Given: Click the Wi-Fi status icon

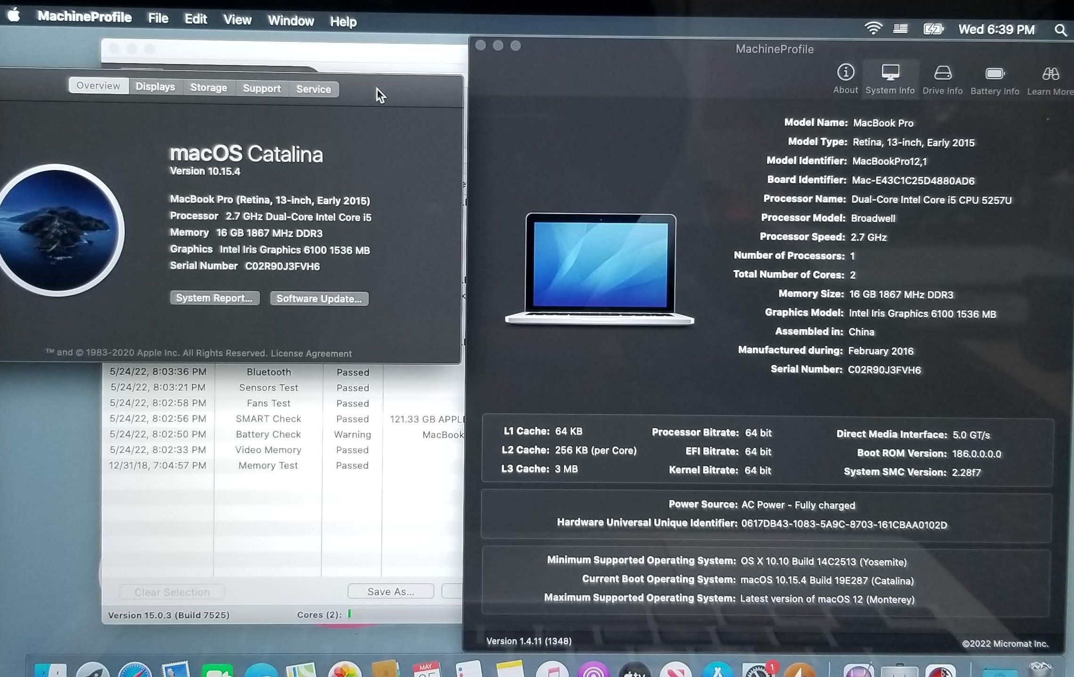Looking at the screenshot, I should [x=872, y=29].
